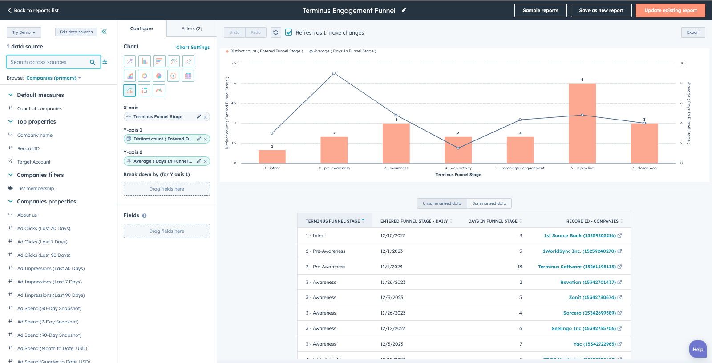Select the single number summary chart type

coord(174,76)
